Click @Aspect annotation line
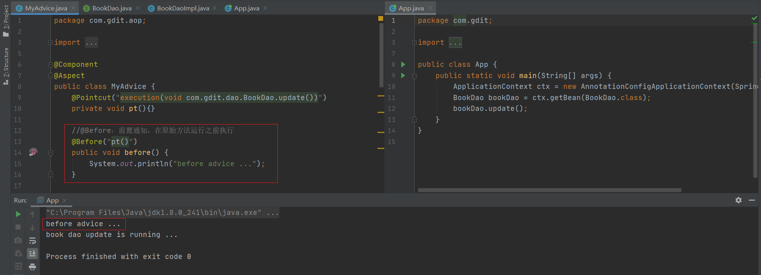This screenshot has width=761, height=275. tap(69, 76)
